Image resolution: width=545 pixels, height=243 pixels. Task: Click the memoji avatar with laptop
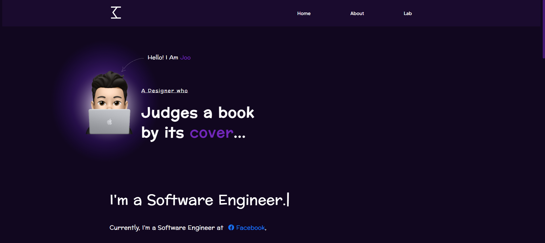click(x=109, y=103)
